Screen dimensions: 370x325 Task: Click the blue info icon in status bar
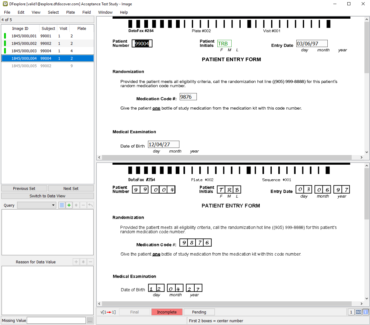pyautogui.click(x=366, y=312)
